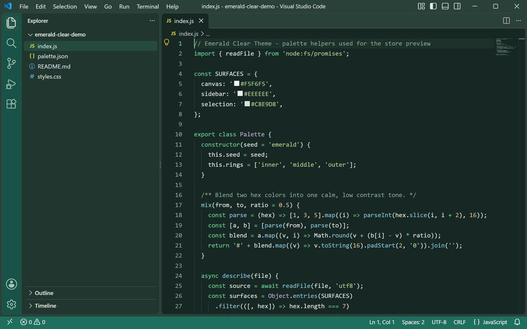The height and width of the screenshot is (329, 527).
Task: Click Spaces: 2 indentation setting
Action: [413, 322]
